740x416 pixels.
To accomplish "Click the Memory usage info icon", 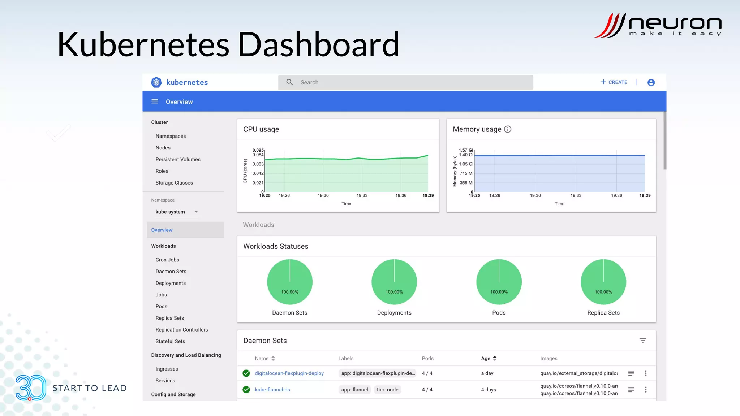I will pyautogui.click(x=508, y=129).
